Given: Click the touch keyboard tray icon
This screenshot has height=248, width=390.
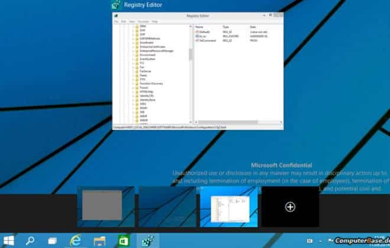Looking at the screenshot, I should [x=310, y=241].
